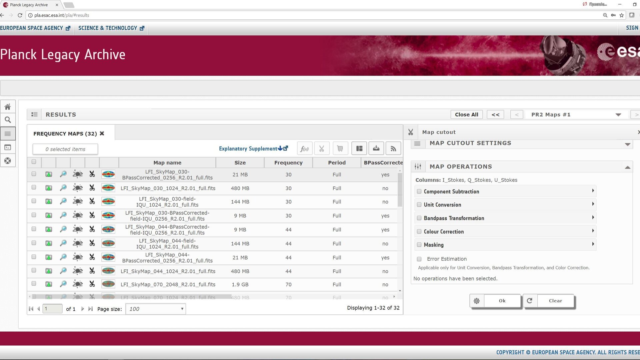Click the table vertical scrollbar thumb
Image resolution: width=640 pixels, height=360 pixels.
(x=400, y=190)
